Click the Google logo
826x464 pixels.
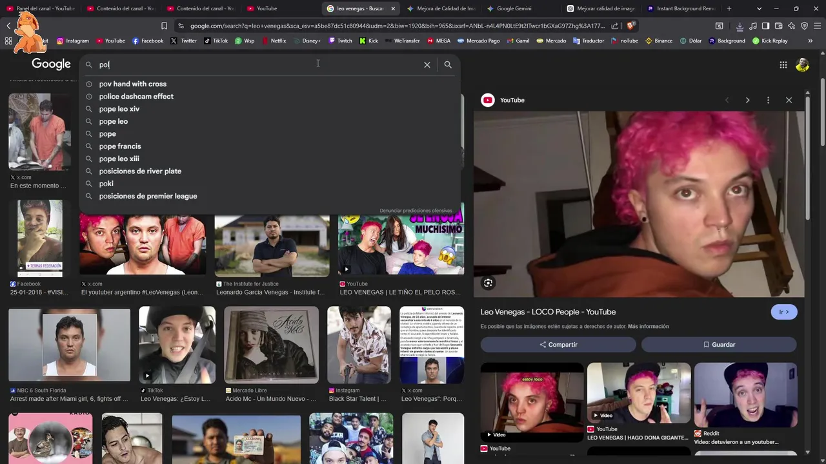(x=51, y=64)
